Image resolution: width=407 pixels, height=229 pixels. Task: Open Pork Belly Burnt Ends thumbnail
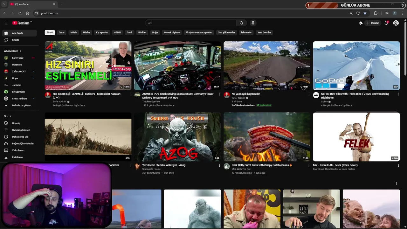pos(267,137)
